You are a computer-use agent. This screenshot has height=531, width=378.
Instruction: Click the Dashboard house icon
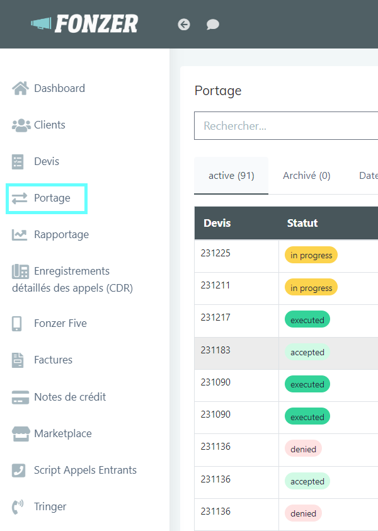(x=20, y=88)
